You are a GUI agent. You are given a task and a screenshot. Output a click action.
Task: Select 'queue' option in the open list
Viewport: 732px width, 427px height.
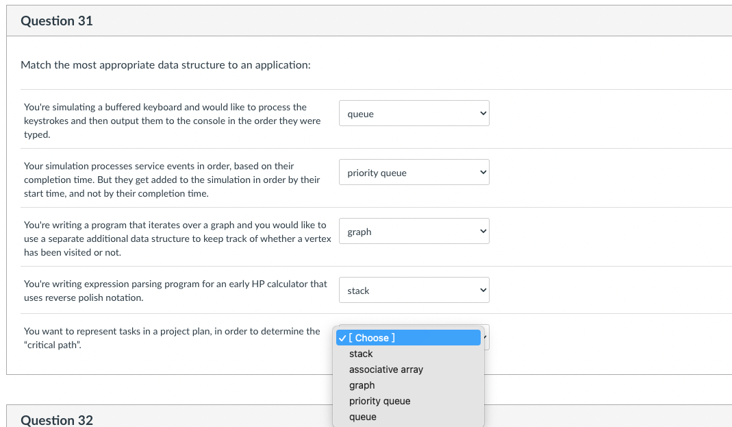coord(362,417)
